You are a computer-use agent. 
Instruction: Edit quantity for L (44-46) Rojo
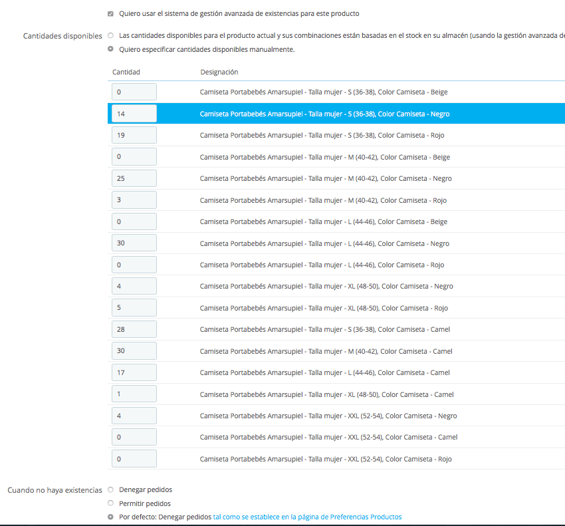coord(134,265)
